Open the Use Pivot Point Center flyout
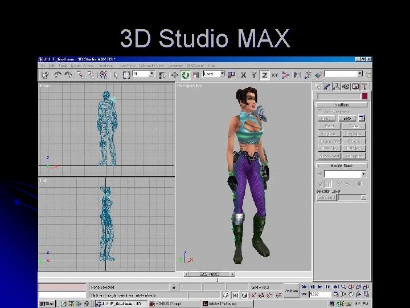 coord(231,75)
